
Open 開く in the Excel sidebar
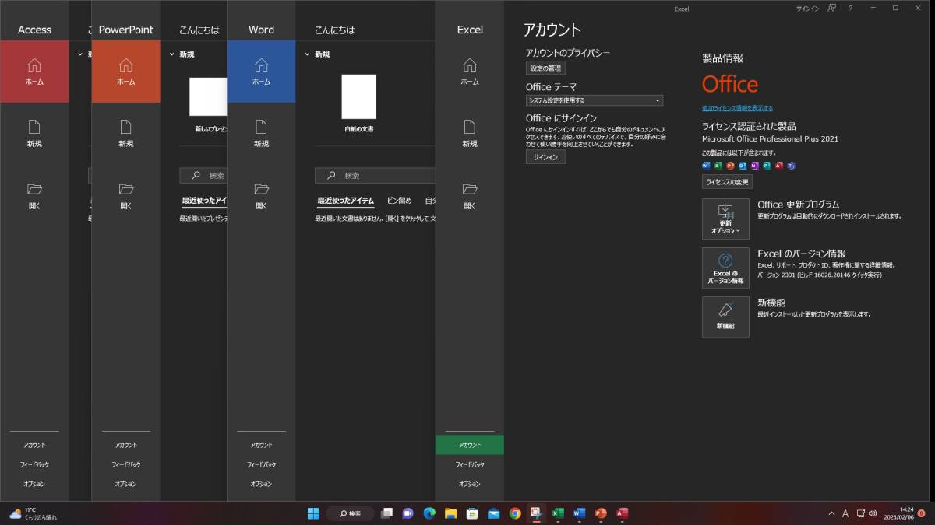pyautogui.click(x=470, y=196)
